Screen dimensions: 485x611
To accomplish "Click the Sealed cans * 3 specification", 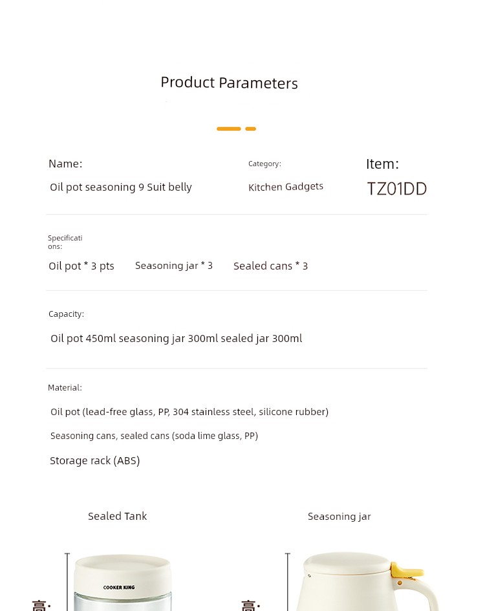I will [270, 266].
